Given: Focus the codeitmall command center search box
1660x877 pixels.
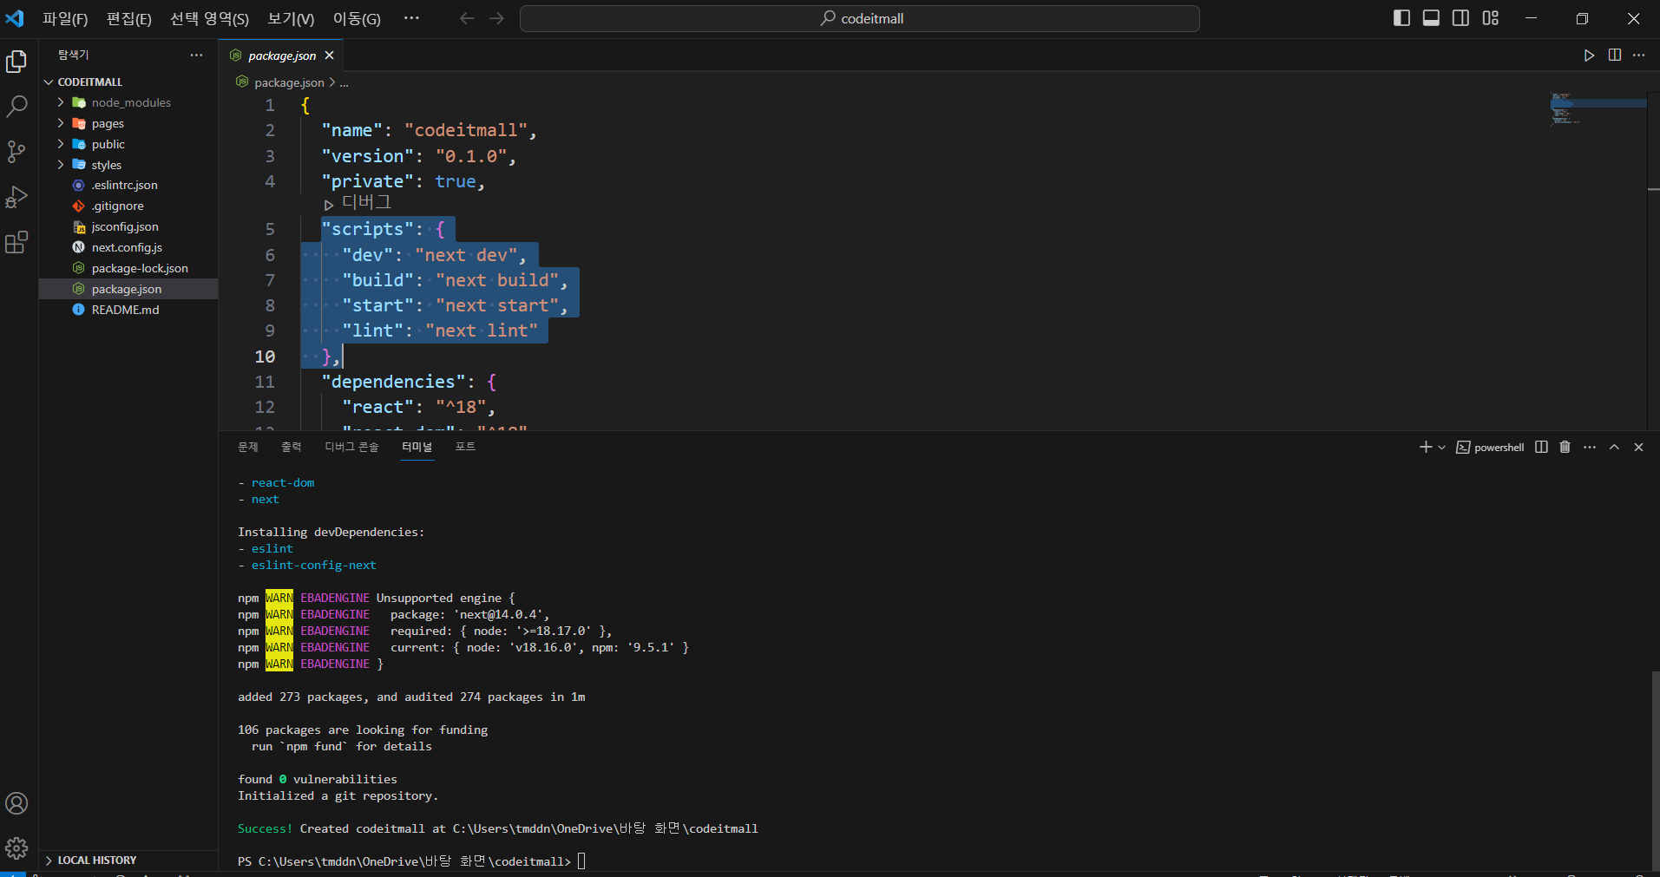Looking at the screenshot, I should [860, 18].
